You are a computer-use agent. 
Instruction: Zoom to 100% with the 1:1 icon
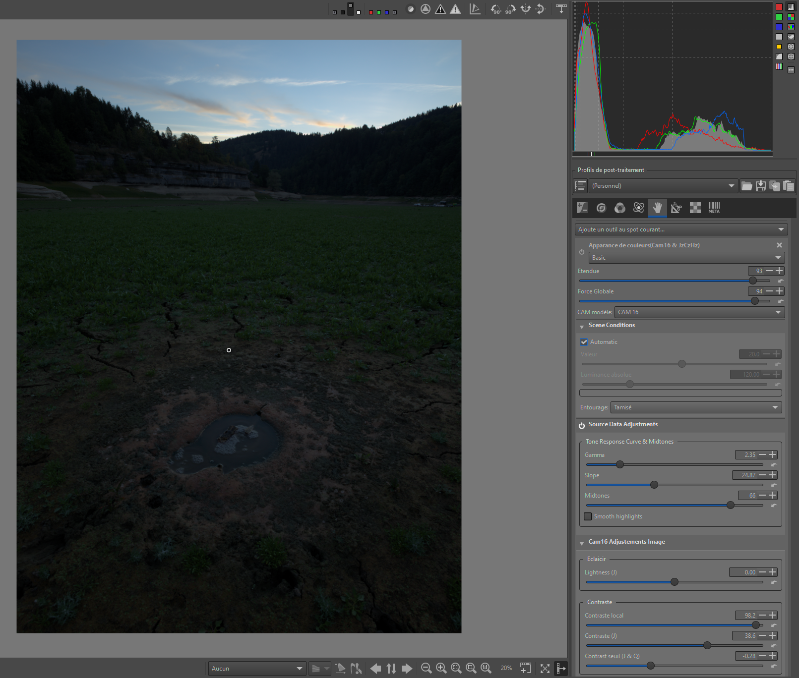(x=486, y=668)
